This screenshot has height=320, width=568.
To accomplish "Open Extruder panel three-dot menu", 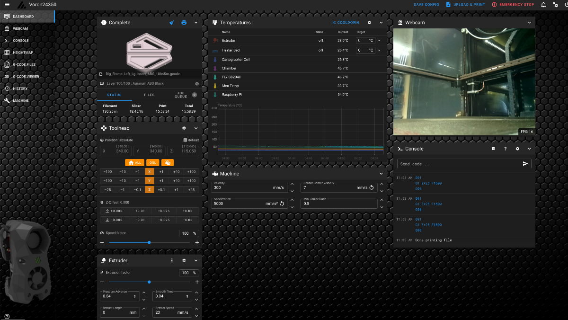I will tap(172, 260).
